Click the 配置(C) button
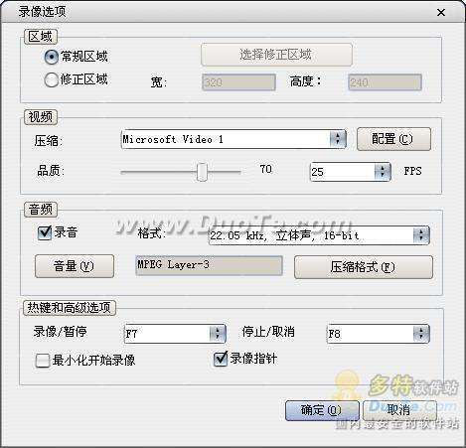The height and width of the screenshot is (448, 466). [393, 139]
